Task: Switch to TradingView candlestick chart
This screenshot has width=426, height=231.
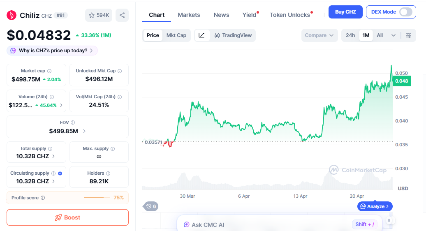Action: tap(233, 35)
